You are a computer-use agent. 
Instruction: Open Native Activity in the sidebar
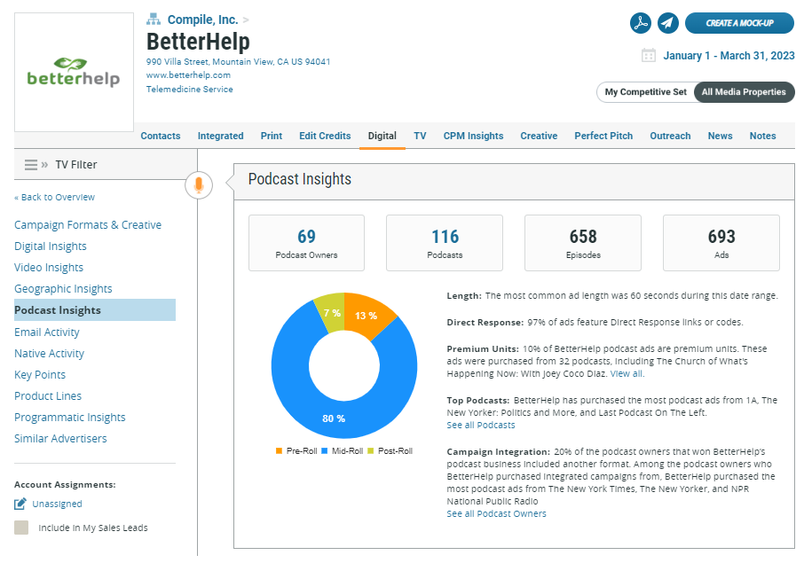click(49, 354)
